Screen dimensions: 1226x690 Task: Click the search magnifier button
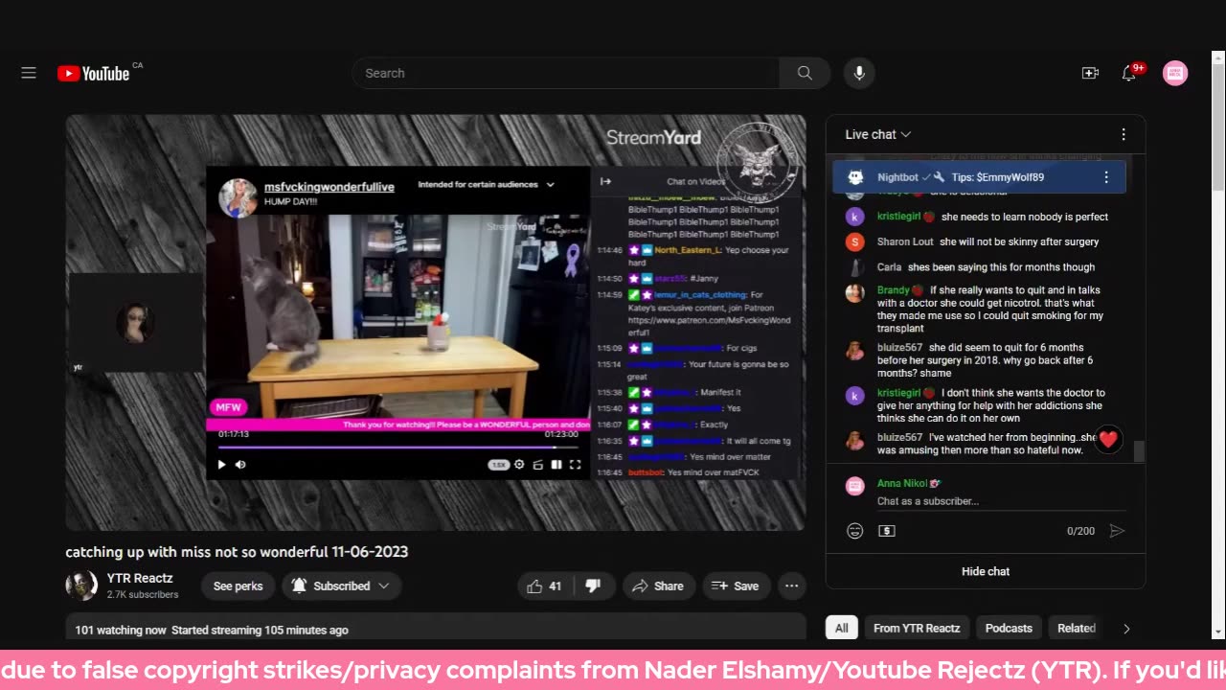point(805,73)
